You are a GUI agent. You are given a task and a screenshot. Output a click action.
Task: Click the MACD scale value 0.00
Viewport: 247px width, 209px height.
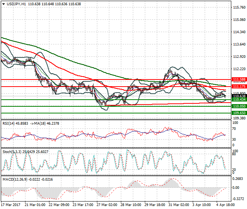click(x=236, y=187)
